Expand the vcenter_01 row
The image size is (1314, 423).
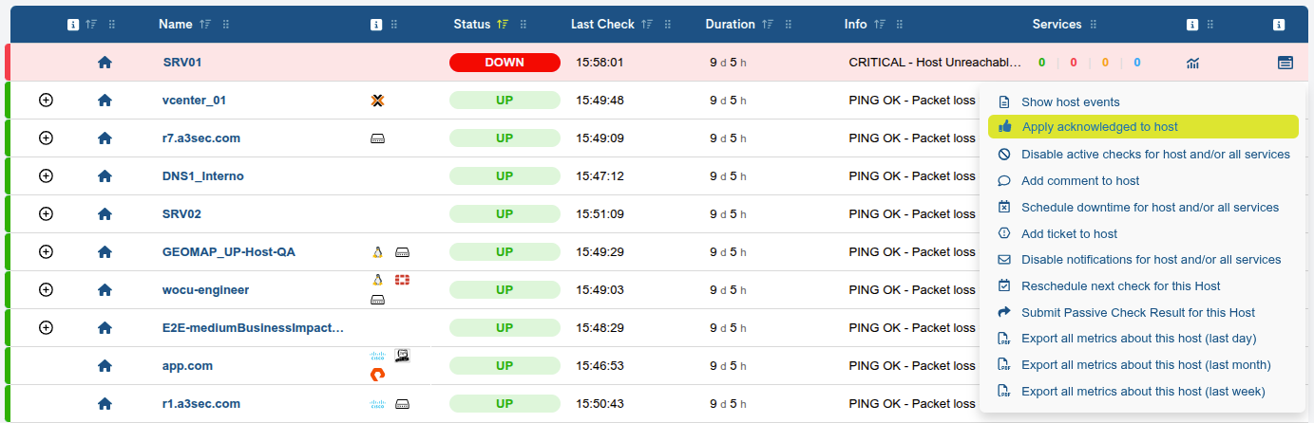click(46, 100)
